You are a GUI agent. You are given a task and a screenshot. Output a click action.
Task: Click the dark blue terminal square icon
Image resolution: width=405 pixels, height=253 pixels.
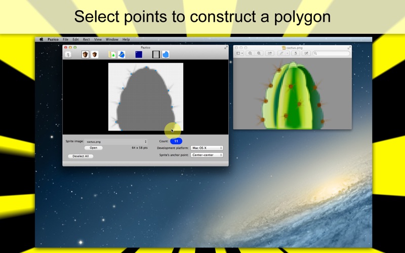(x=139, y=54)
